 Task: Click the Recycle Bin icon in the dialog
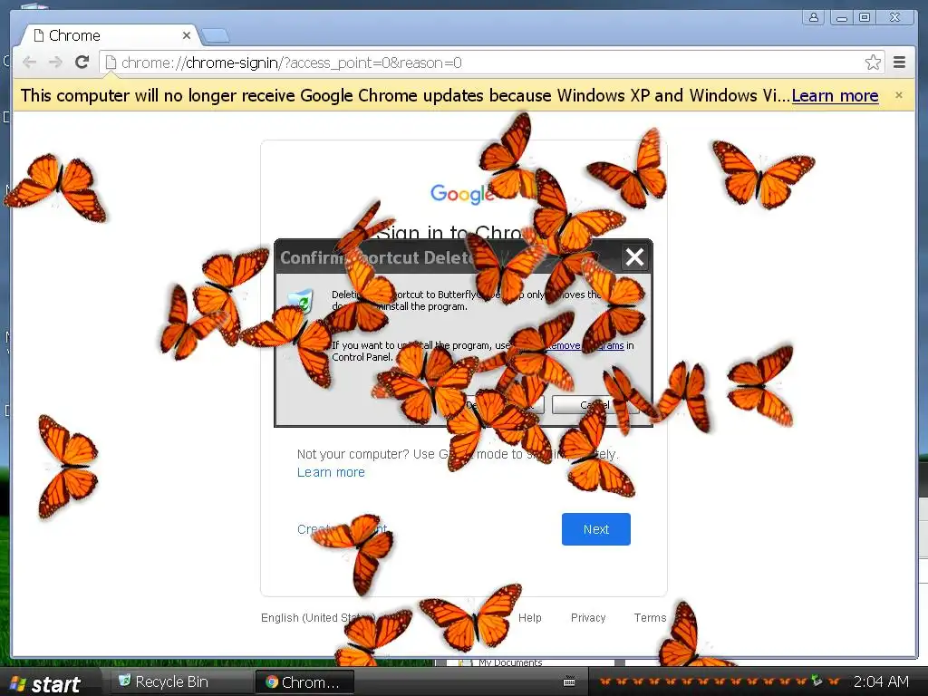pyautogui.click(x=301, y=300)
